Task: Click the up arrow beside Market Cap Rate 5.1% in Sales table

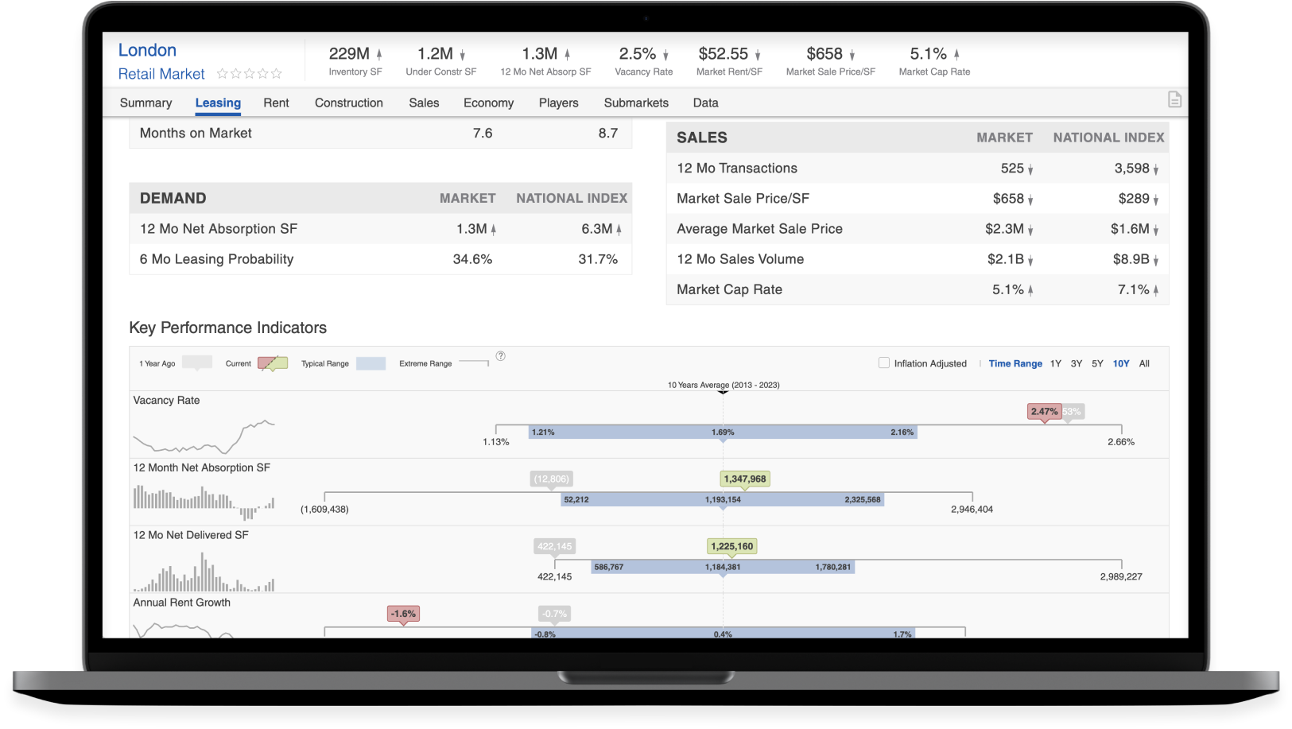Action: tap(1030, 290)
